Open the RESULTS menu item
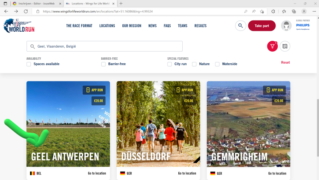The height and width of the screenshot is (180, 319). click(200, 26)
